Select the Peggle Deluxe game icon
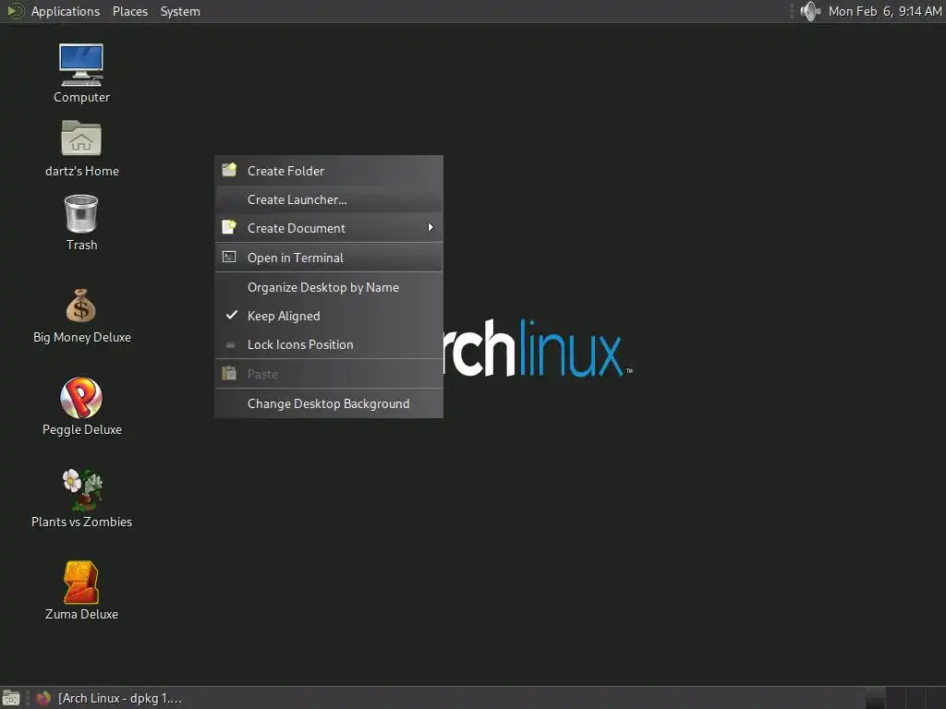 point(81,397)
